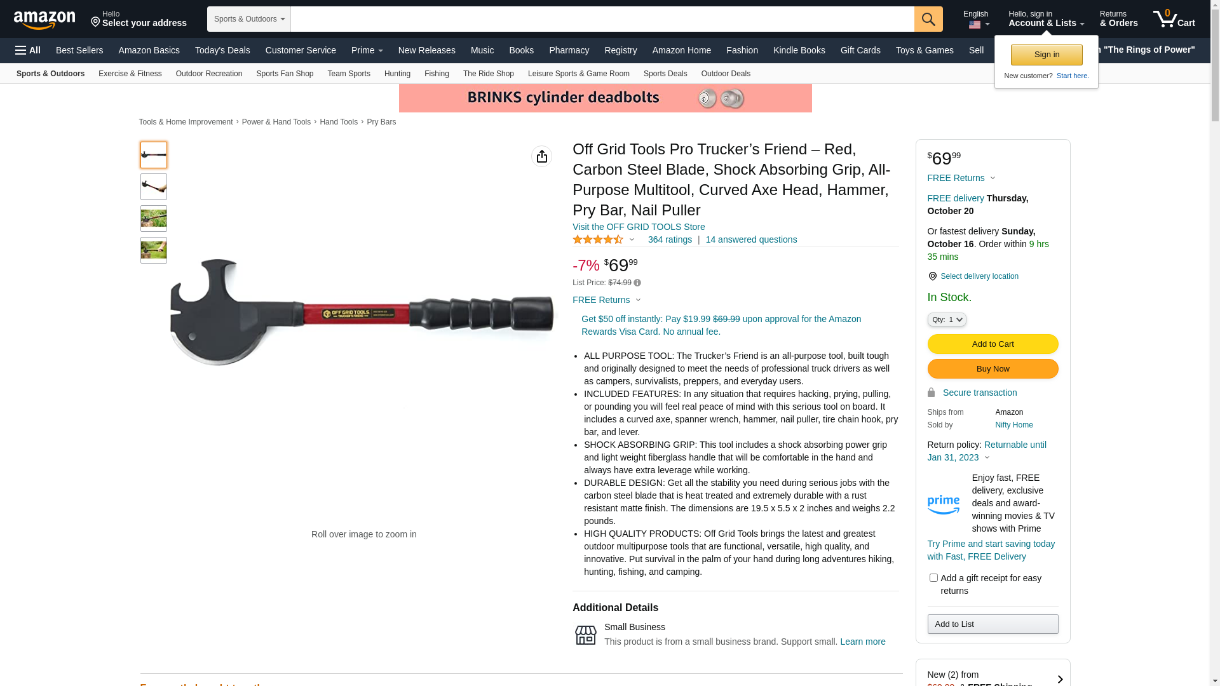Viewport: 1220px width, 686px height.
Task: Select the second product thumbnail
Action: tap(154, 187)
